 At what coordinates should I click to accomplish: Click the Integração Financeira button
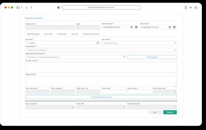pyautogui.click(x=101, y=97)
